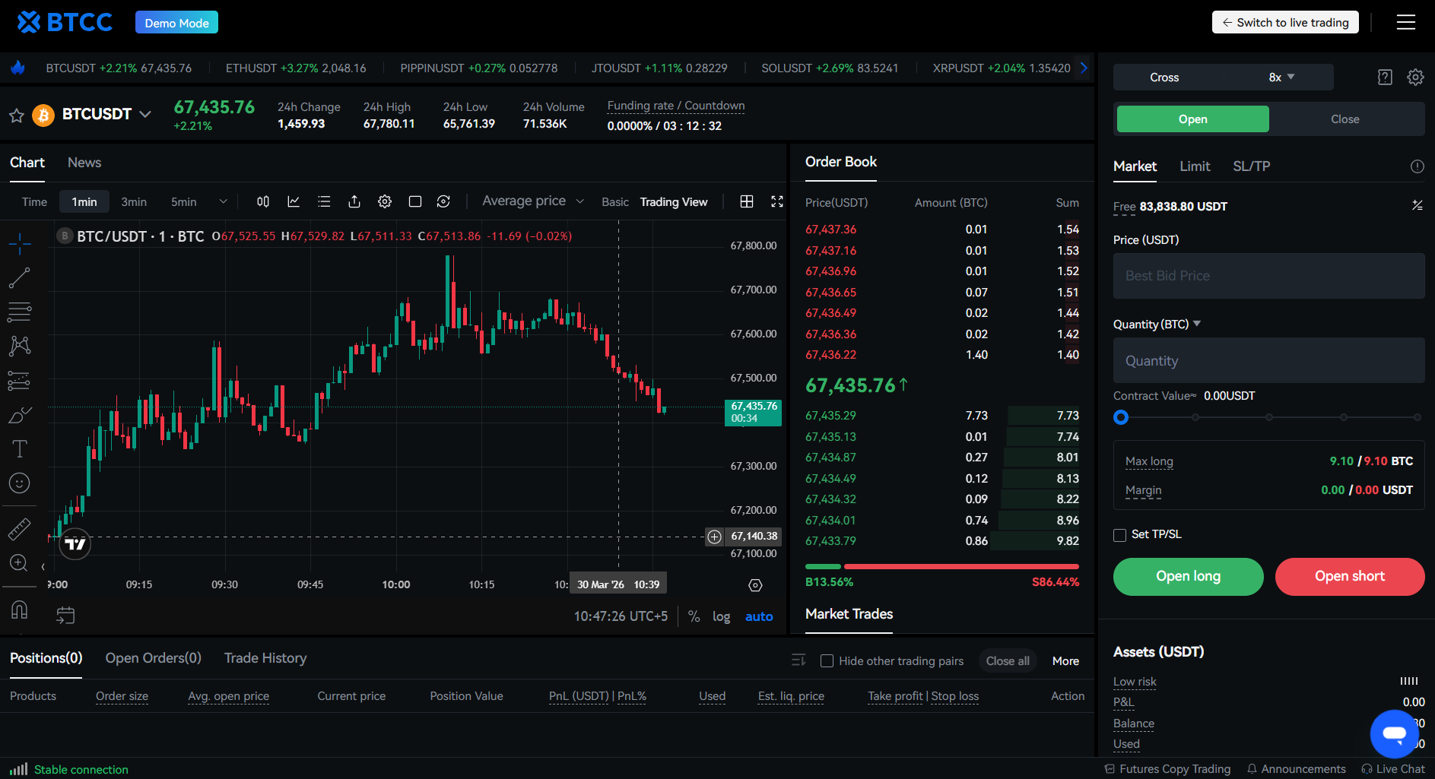Click the Open long button
Image resolution: width=1435 pixels, height=779 pixels.
1188,577
